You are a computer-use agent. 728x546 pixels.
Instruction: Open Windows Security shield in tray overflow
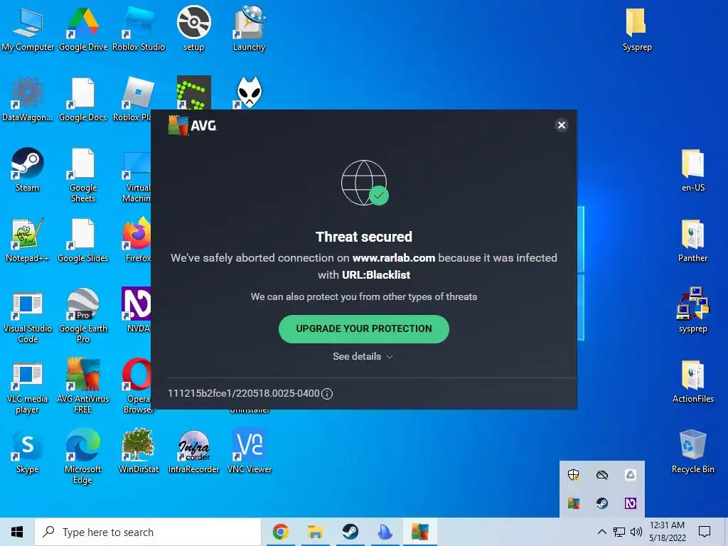[574, 474]
